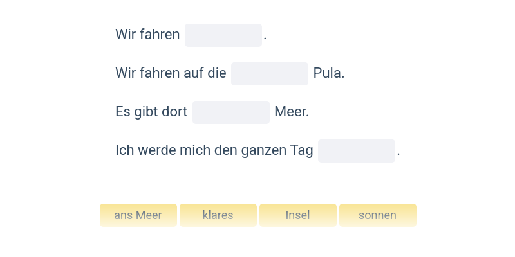Image resolution: width=515 pixels, height=257 pixels.
Task: Click the blank after 'ganzen Tag'
Action: (x=356, y=151)
